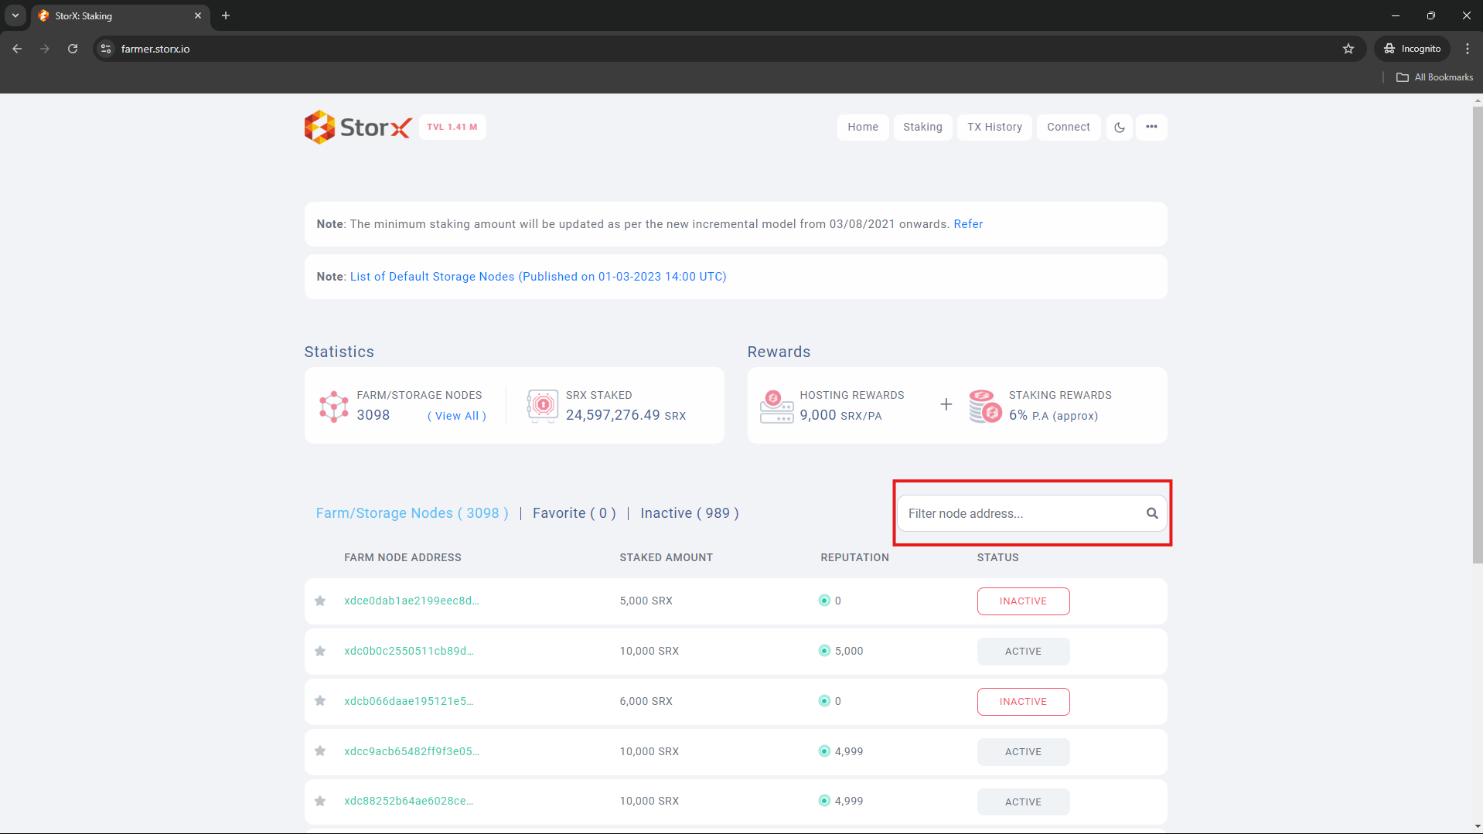Star the node xdcc9acb65482ff9f3e05

point(320,751)
